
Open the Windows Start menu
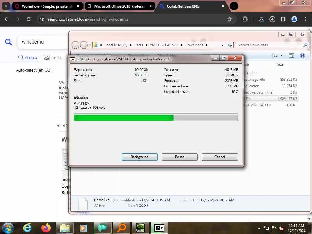point(8,228)
